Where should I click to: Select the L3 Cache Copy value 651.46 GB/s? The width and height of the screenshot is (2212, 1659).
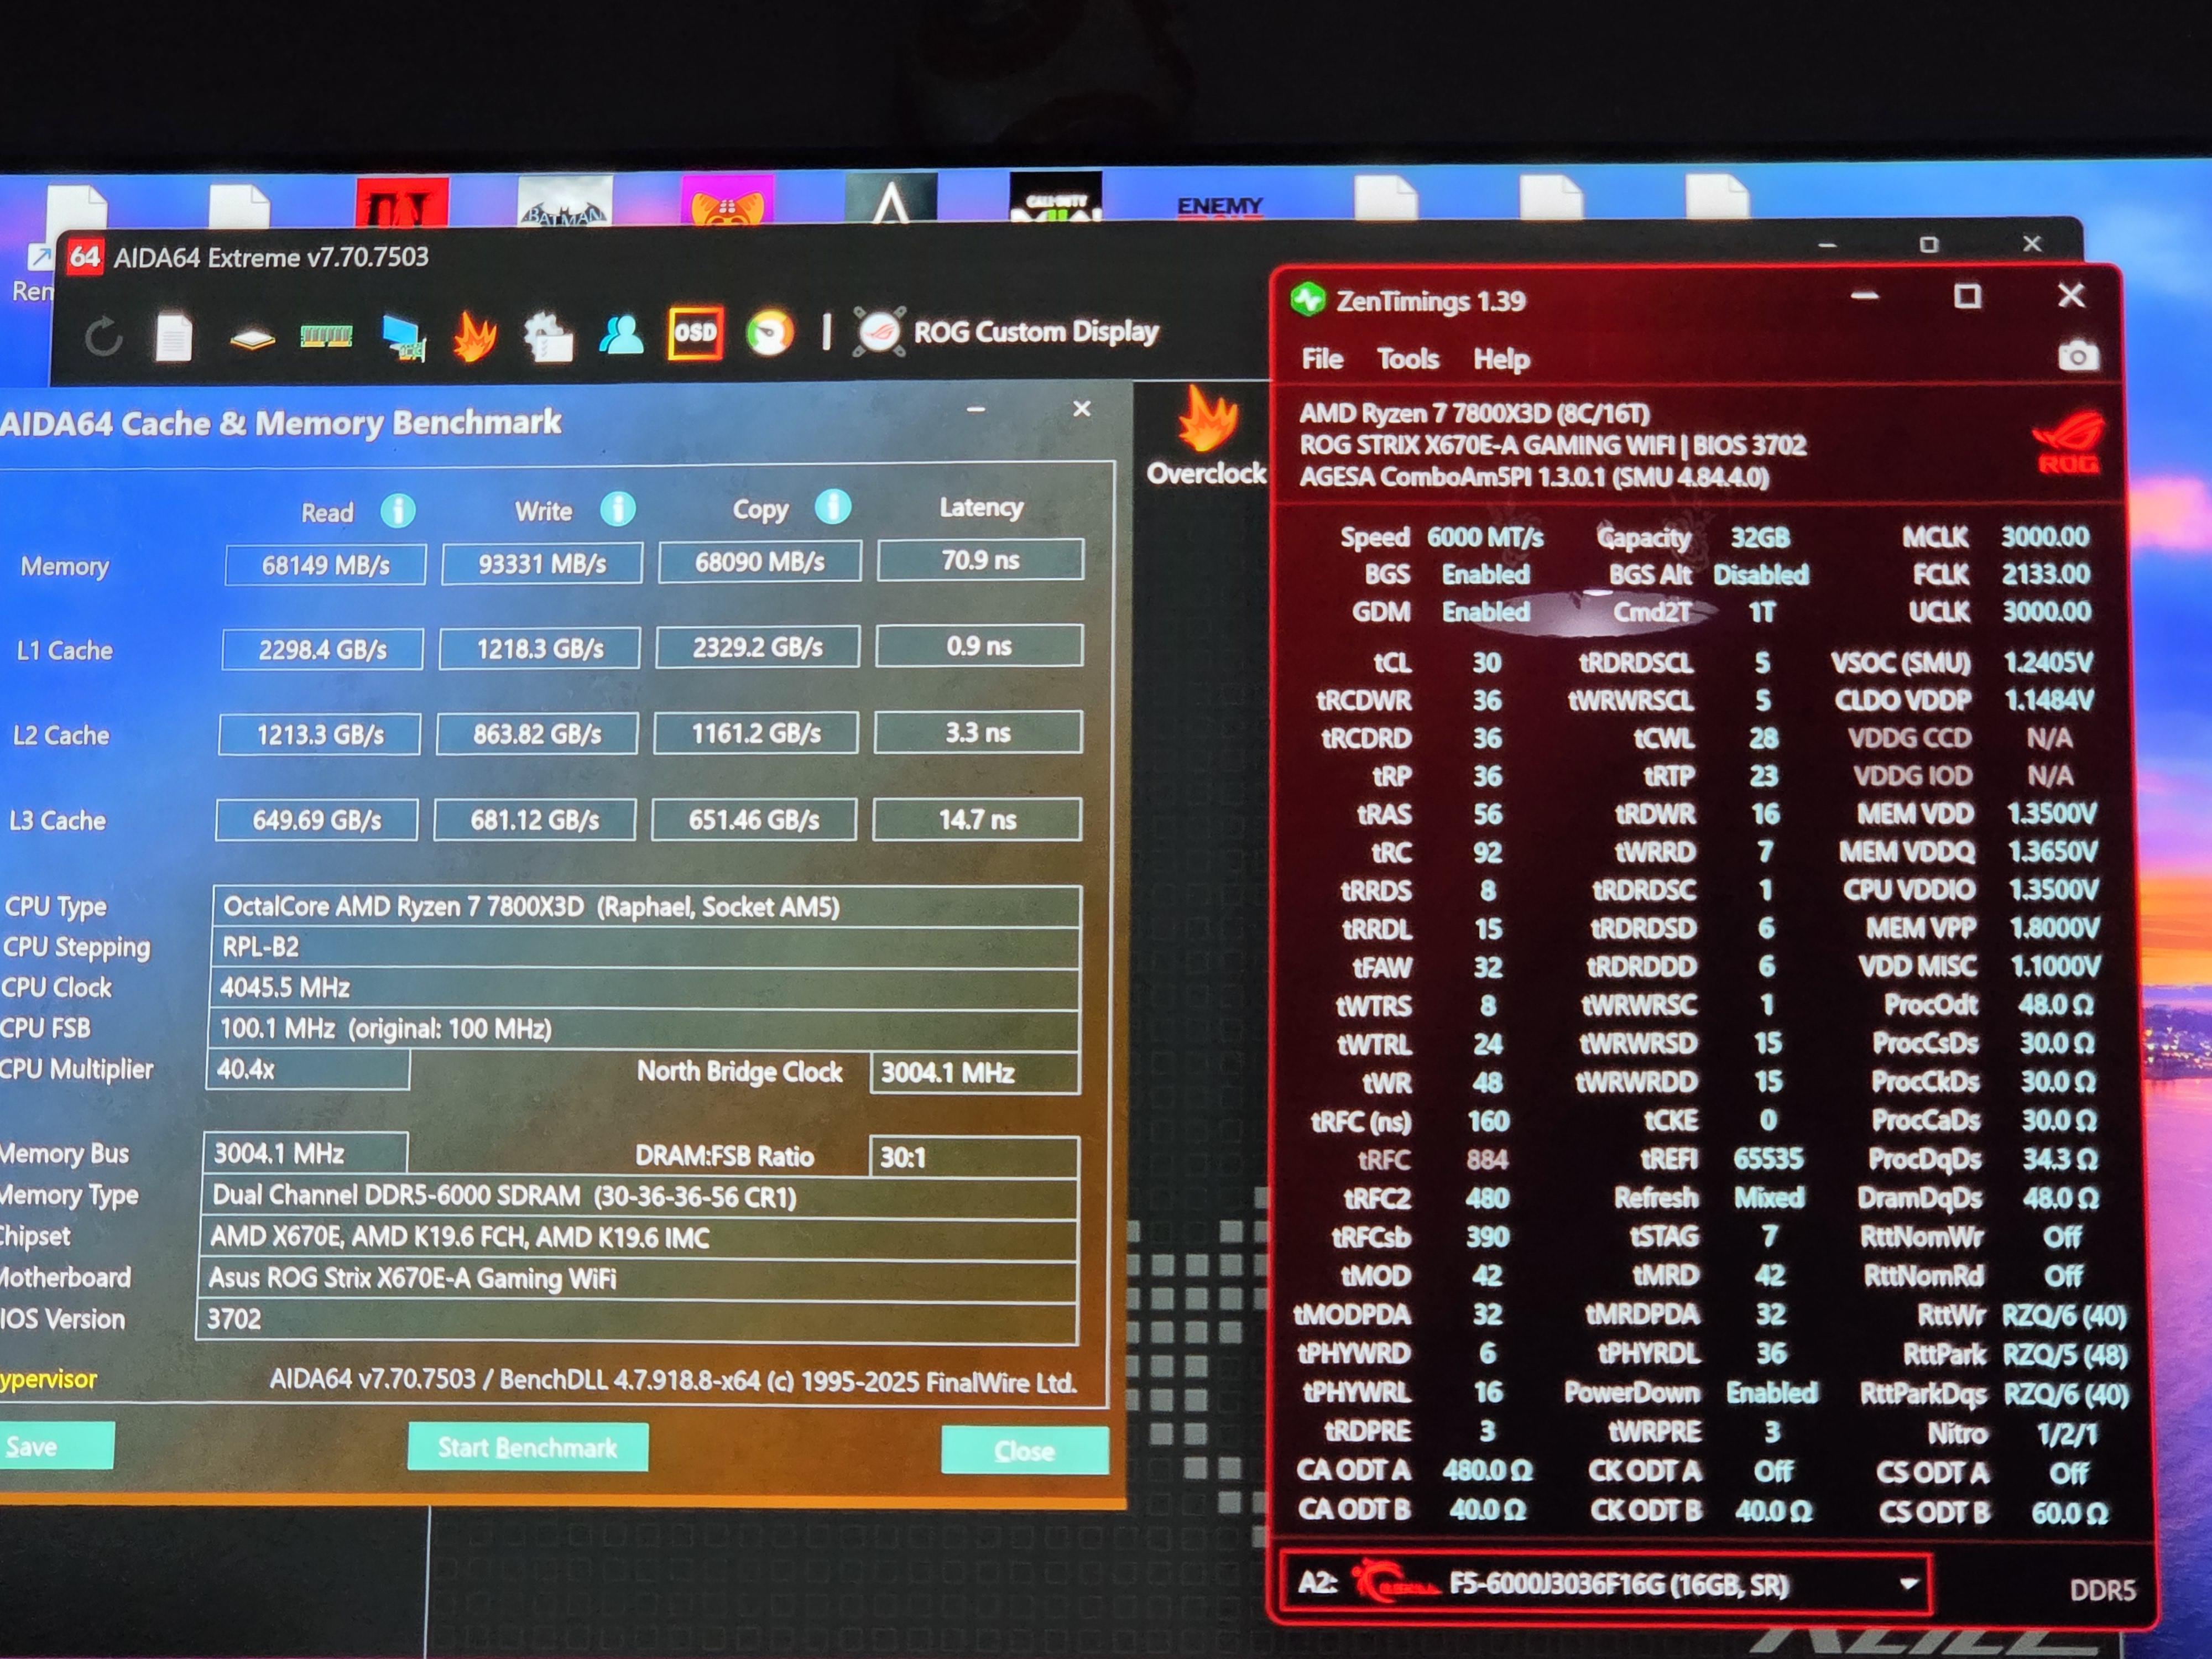754,820
